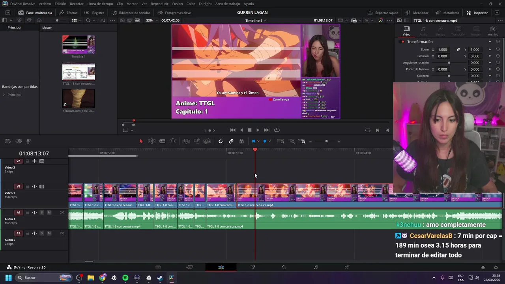Open the Metadatos panel
The height and width of the screenshot is (284, 505).
447,13
